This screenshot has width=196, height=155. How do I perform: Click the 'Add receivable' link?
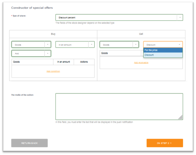click(x=141, y=63)
